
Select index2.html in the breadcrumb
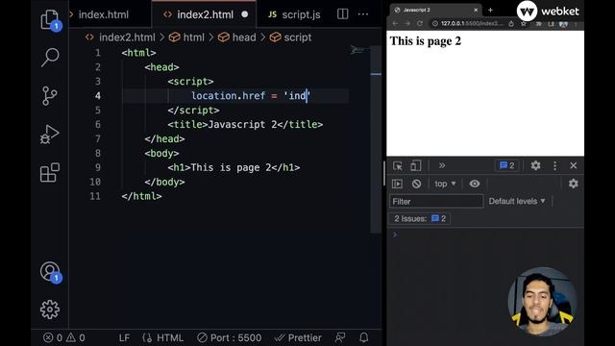coord(127,37)
